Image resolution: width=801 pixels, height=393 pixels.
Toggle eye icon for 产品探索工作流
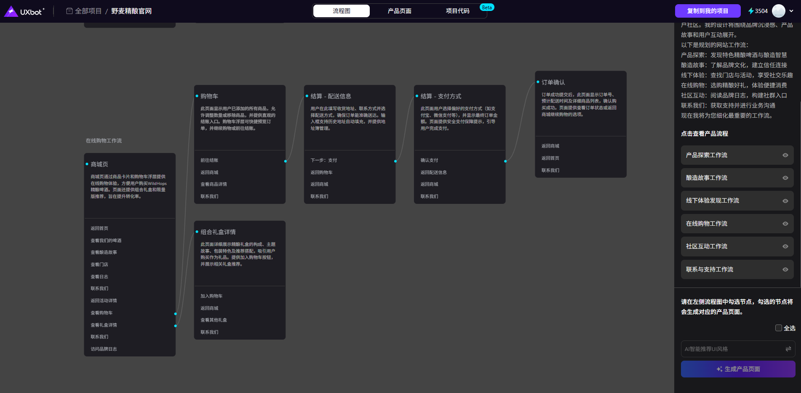[785, 155]
